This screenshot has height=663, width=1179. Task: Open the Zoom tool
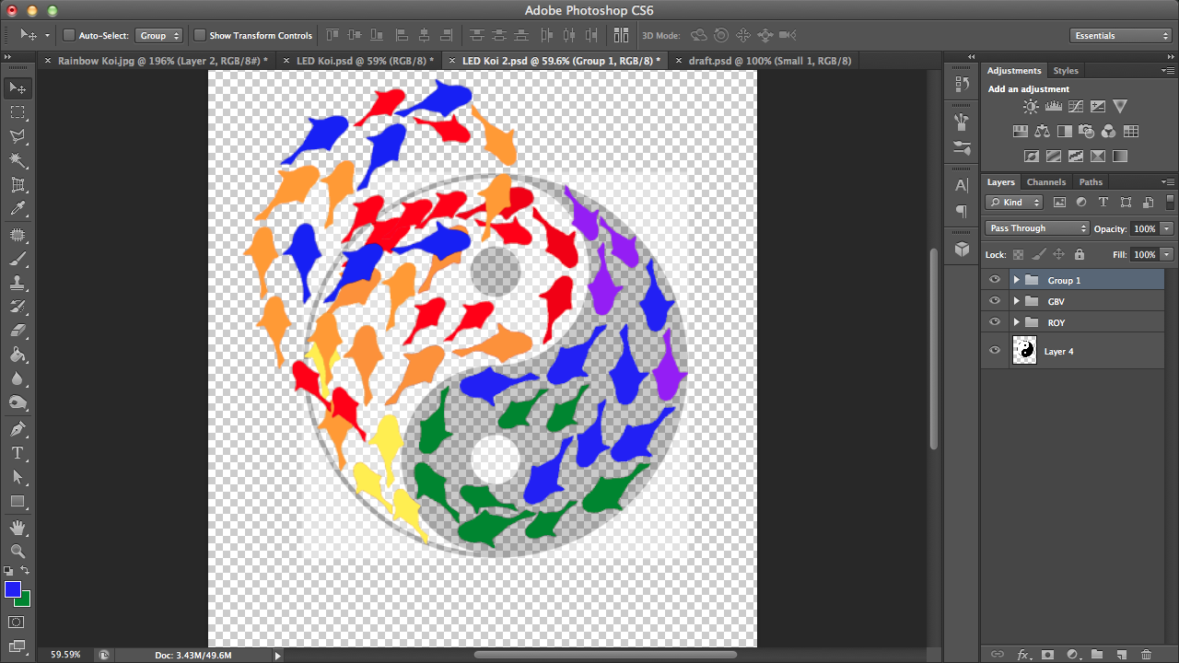pos(17,552)
